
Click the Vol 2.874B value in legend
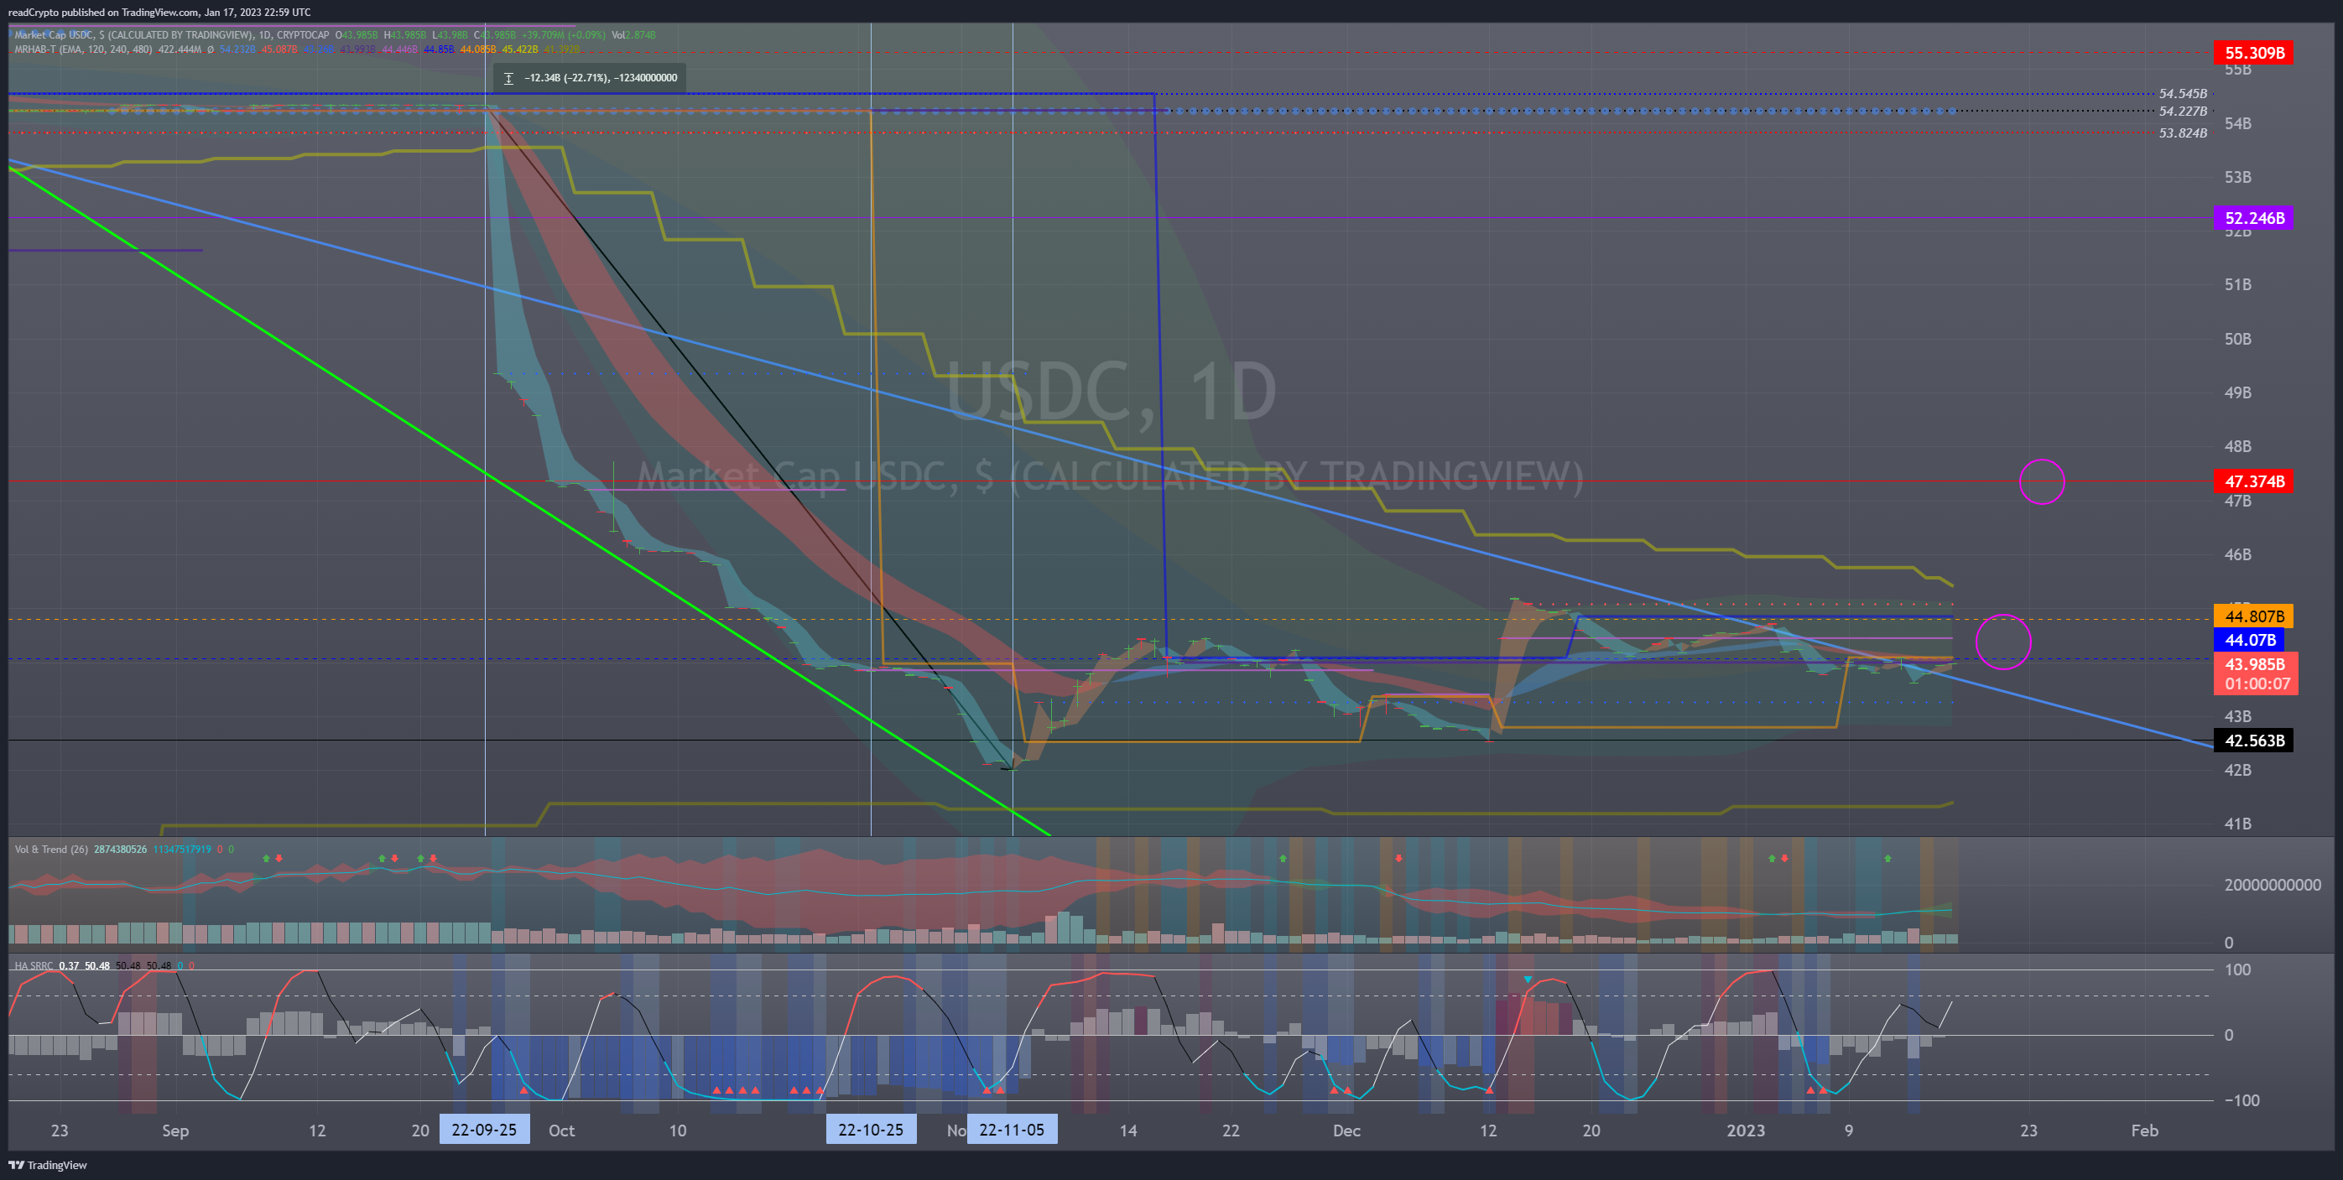tap(634, 35)
